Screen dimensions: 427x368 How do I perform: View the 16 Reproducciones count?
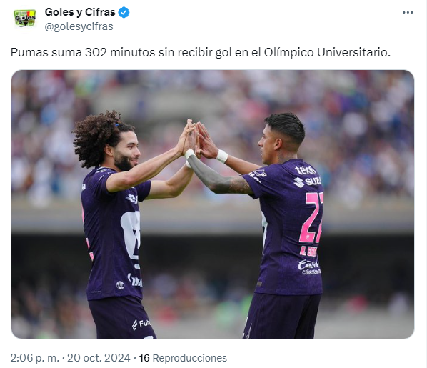tap(183, 358)
